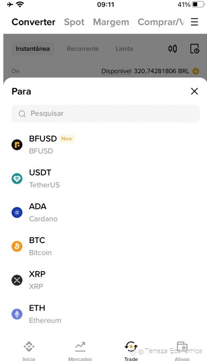Screen dimensions: 207x361
Task: Close the Para selection sheet
Action: (194, 92)
